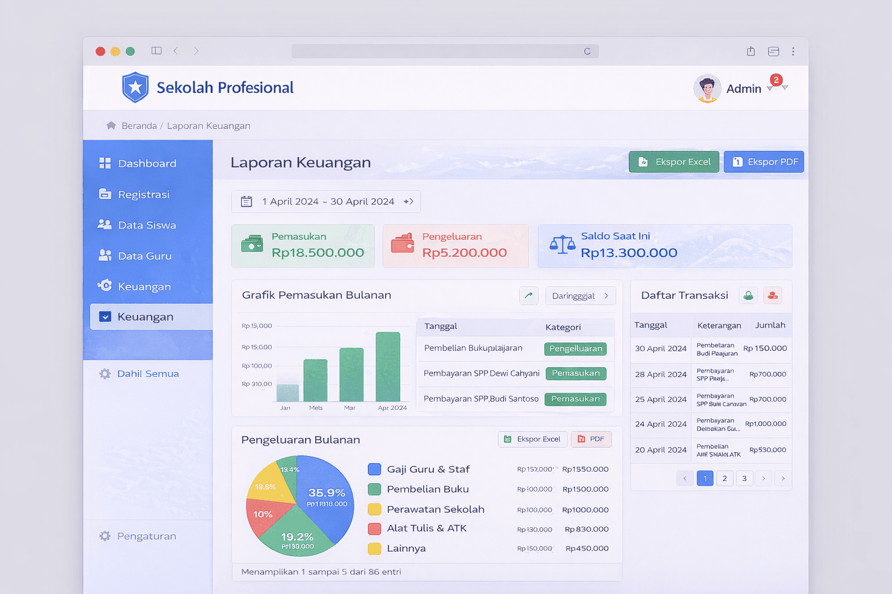Go to page 2 of transactions

[724, 479]
